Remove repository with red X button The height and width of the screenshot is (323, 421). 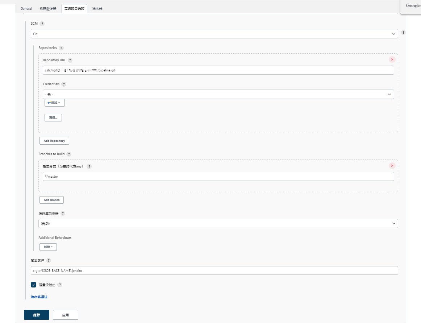[392, 59]
